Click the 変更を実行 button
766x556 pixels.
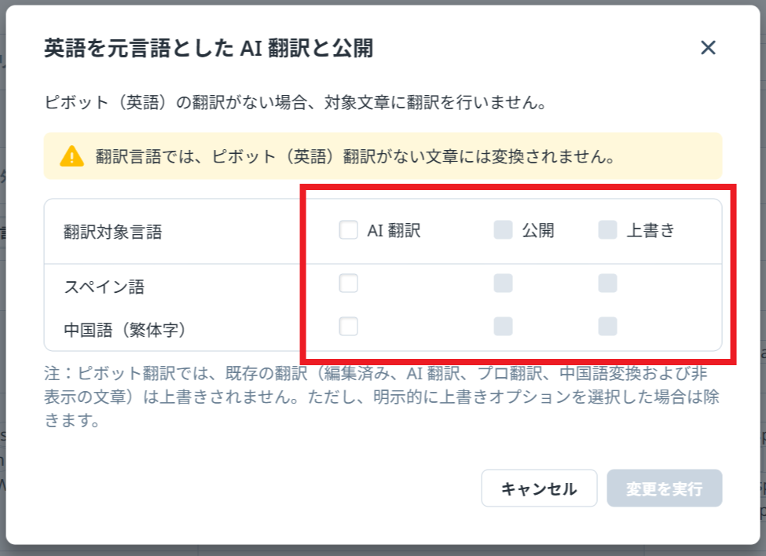[664, 488]
